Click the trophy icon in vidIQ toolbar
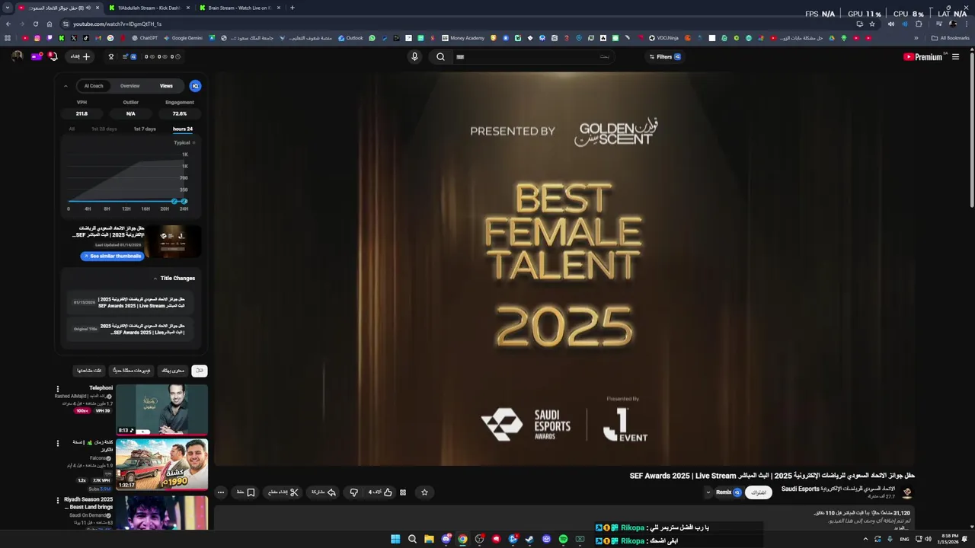This screenshot has width=975, height=548. [x=110, y=56]
